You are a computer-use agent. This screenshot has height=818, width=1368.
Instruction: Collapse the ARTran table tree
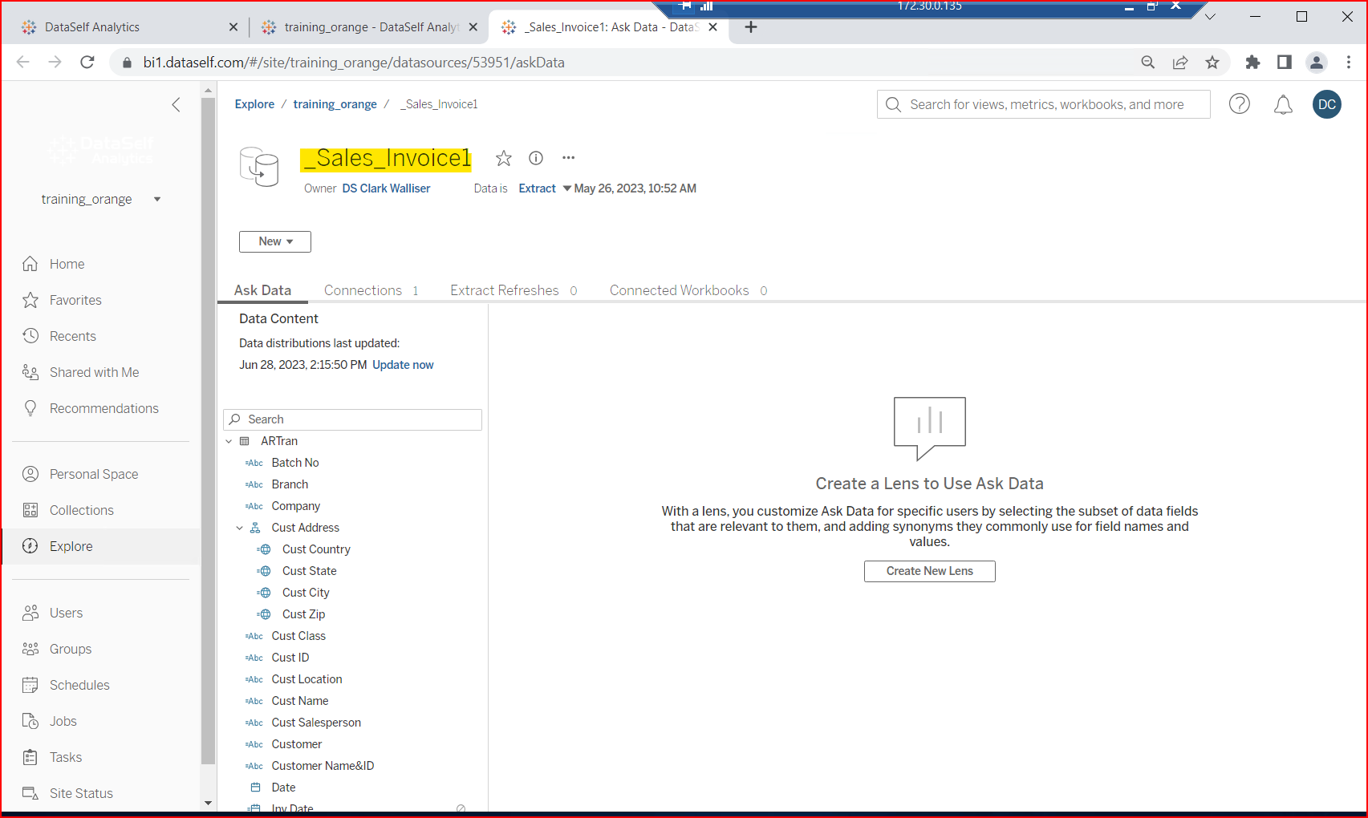(229, 441)
